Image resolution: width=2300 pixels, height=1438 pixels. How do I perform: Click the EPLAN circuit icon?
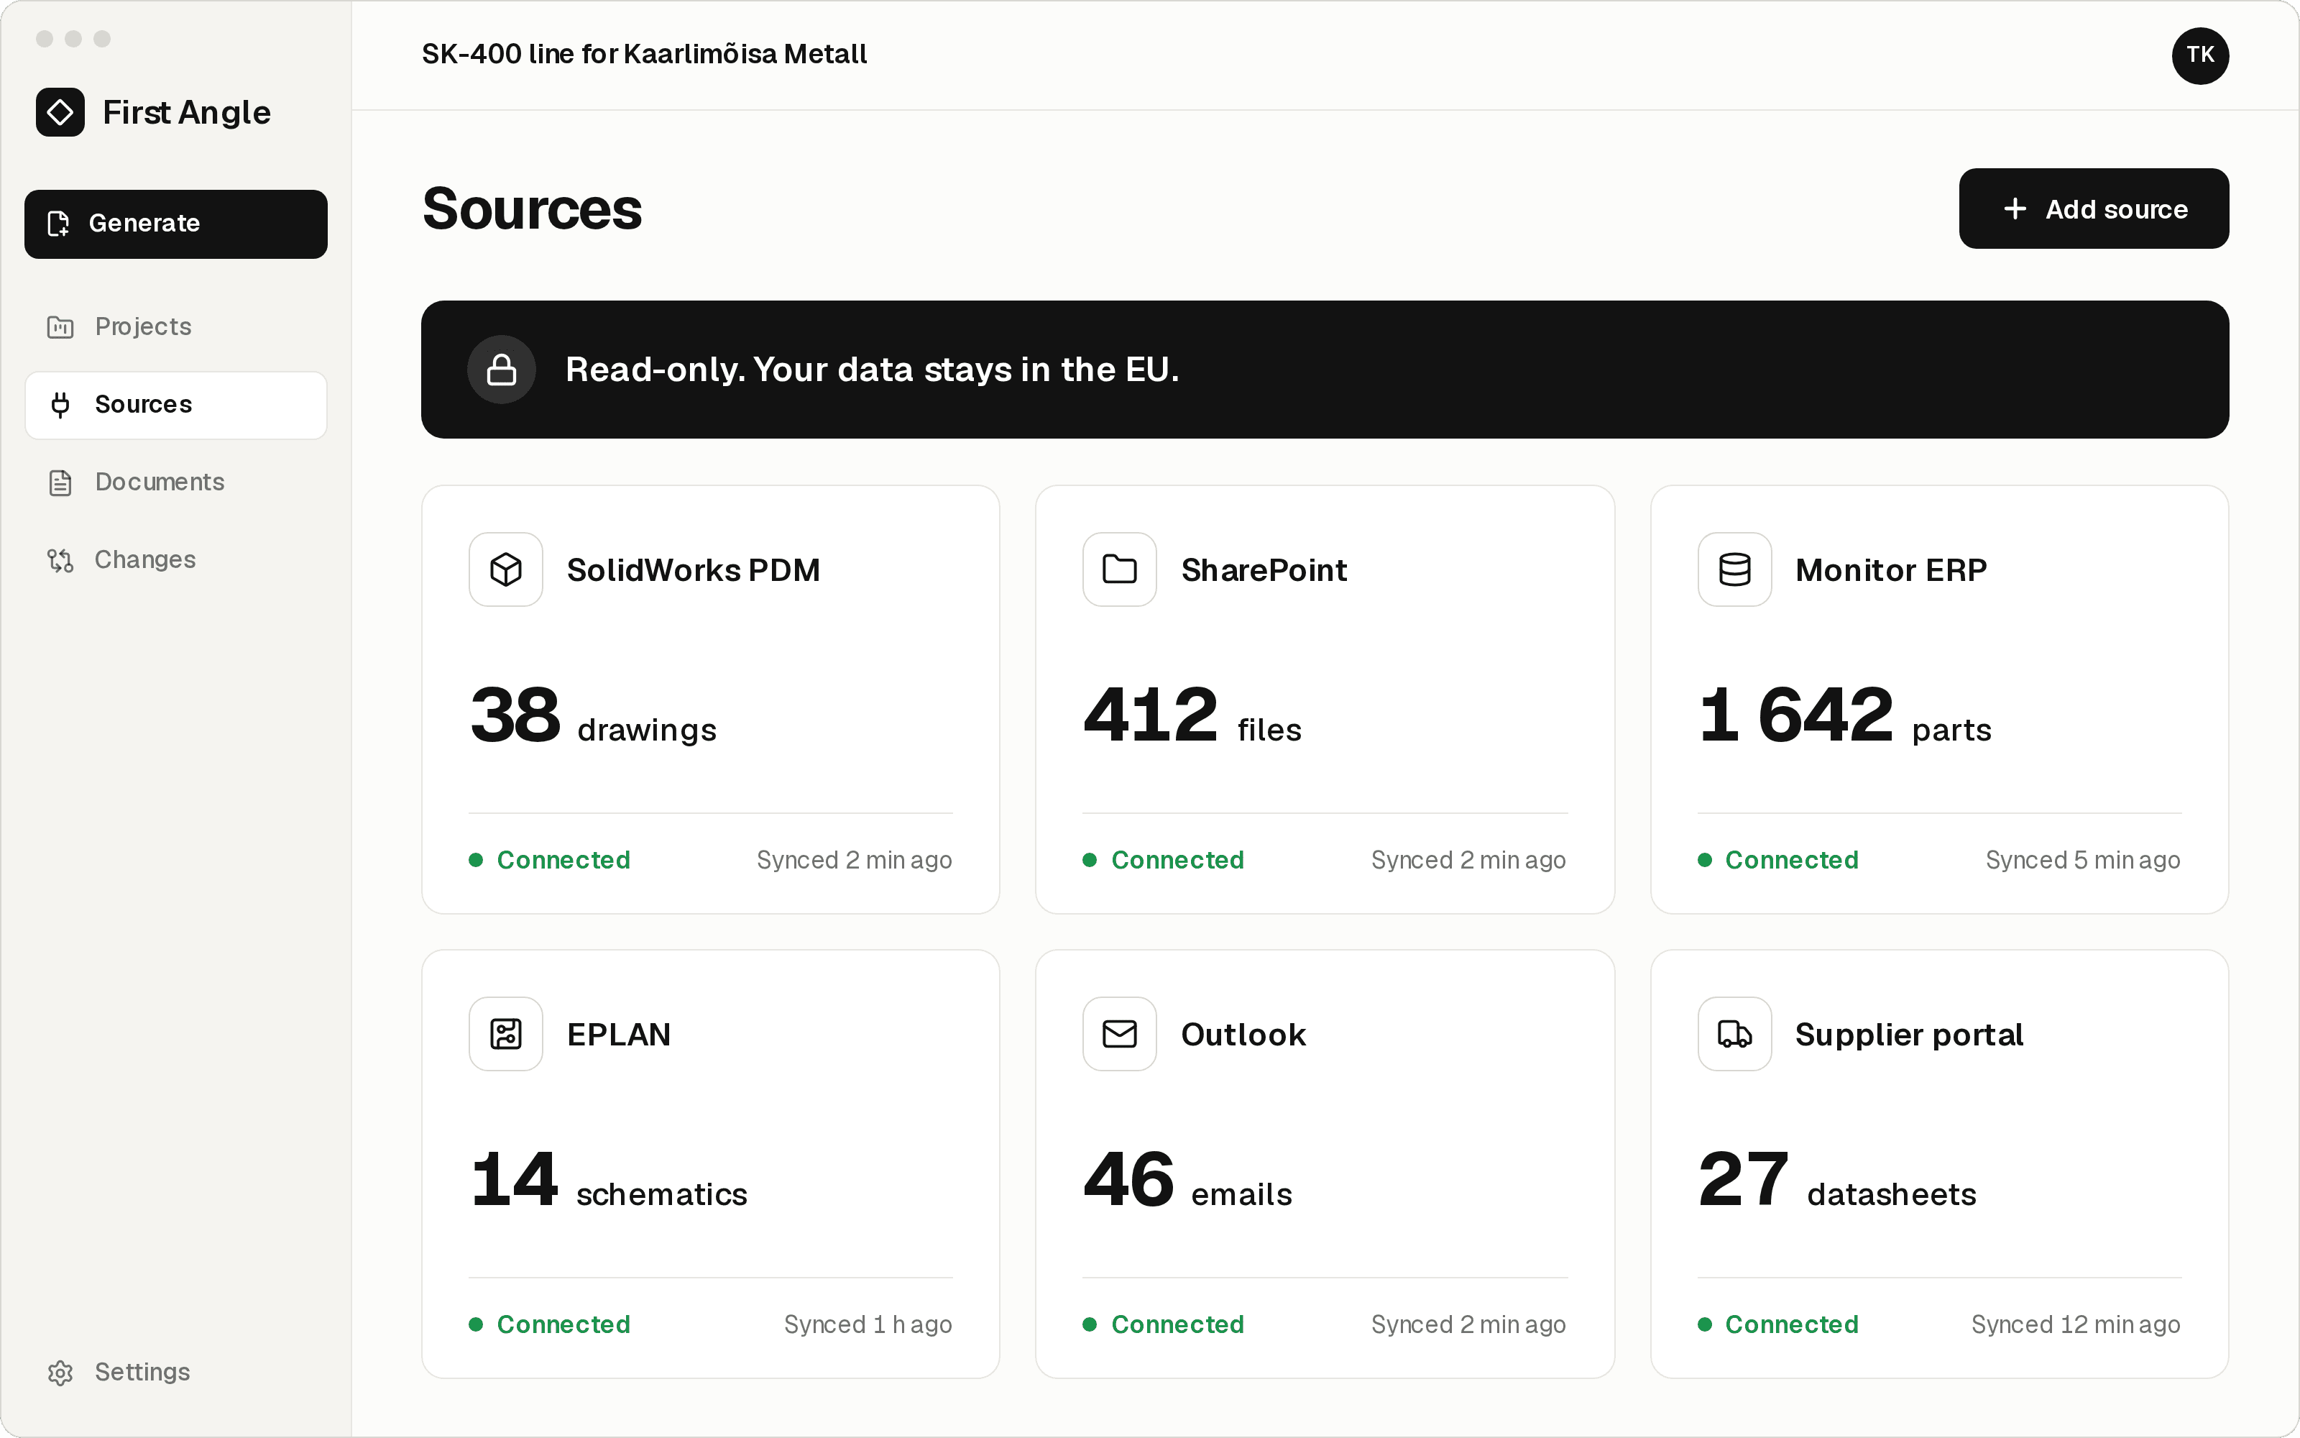coord(505,1034)
